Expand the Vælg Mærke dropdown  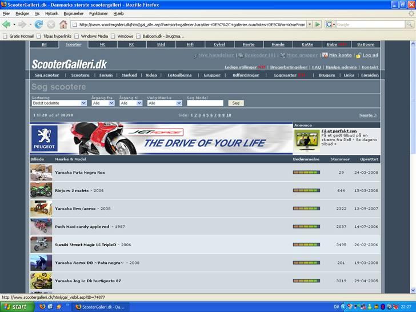tap(165, 103)
